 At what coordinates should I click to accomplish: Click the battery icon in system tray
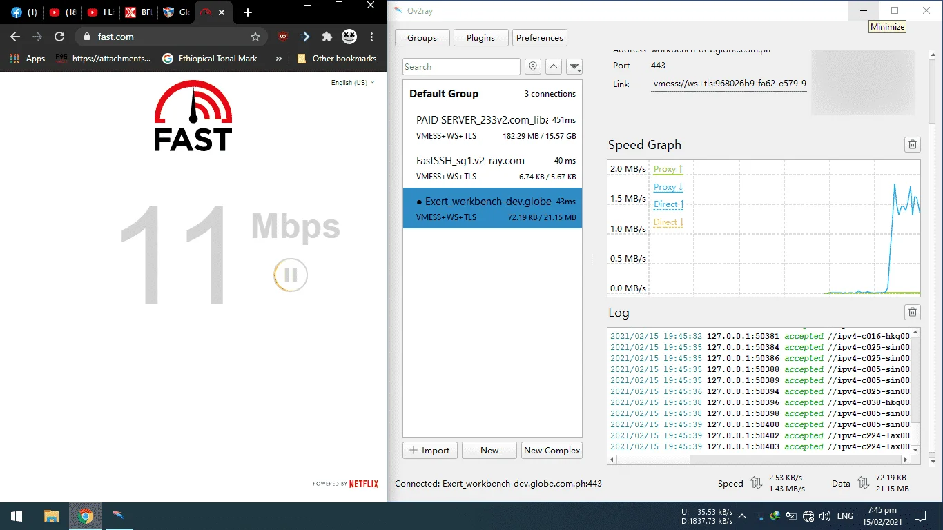[x=792, y=516]
